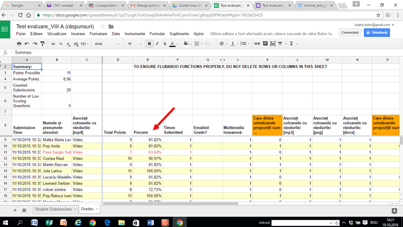Open the Suplimente menu
The image size is (403, 227).
[x=179, y=34]
